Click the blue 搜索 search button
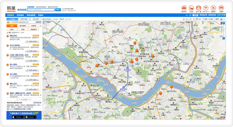 click(x=58, y=10)
